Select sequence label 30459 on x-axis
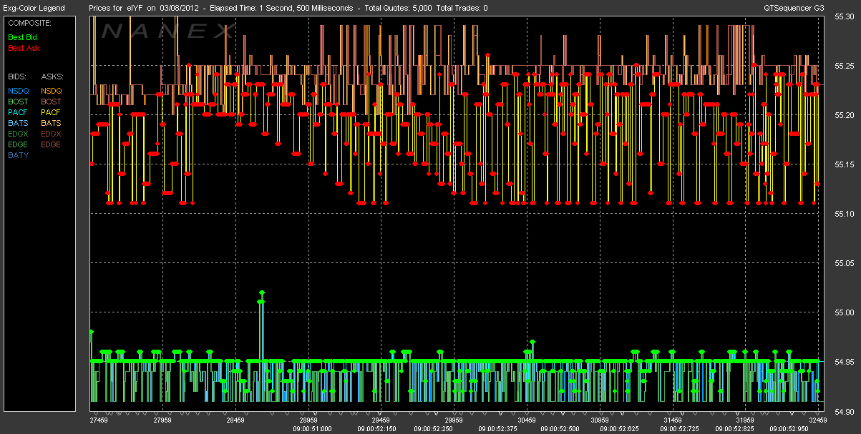Screen dimensions: 861x434 [527, 420]
